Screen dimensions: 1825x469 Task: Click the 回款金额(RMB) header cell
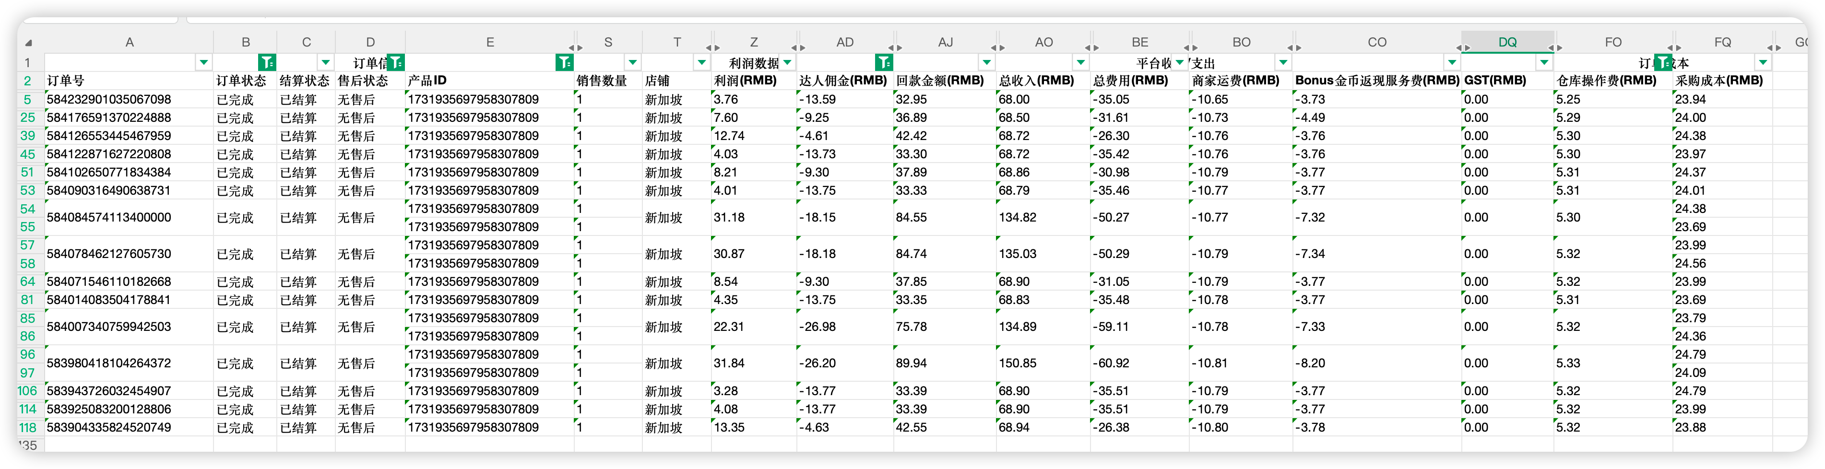point(945,81)
